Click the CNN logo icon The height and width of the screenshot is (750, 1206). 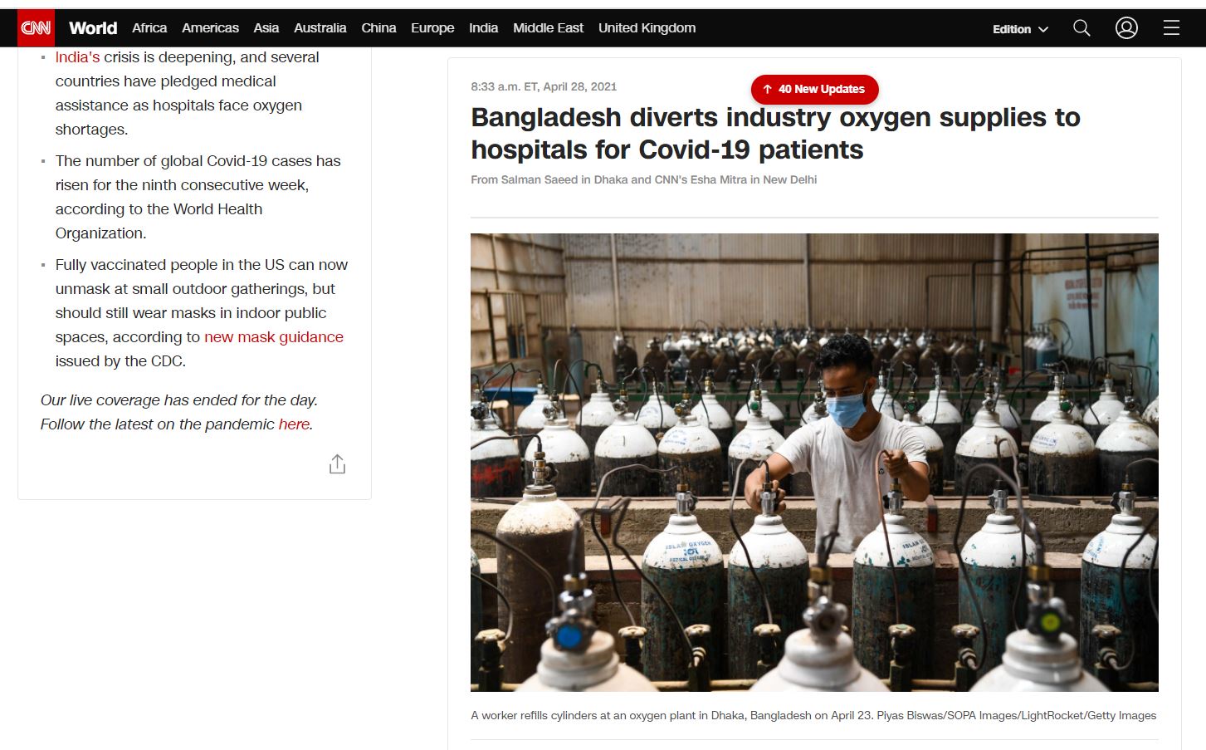point(36,28)
